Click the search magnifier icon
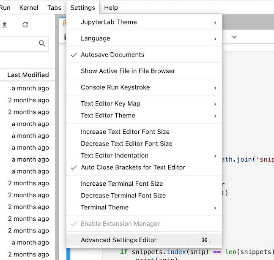This screenshot has width=274, height=260. [42, 43]
